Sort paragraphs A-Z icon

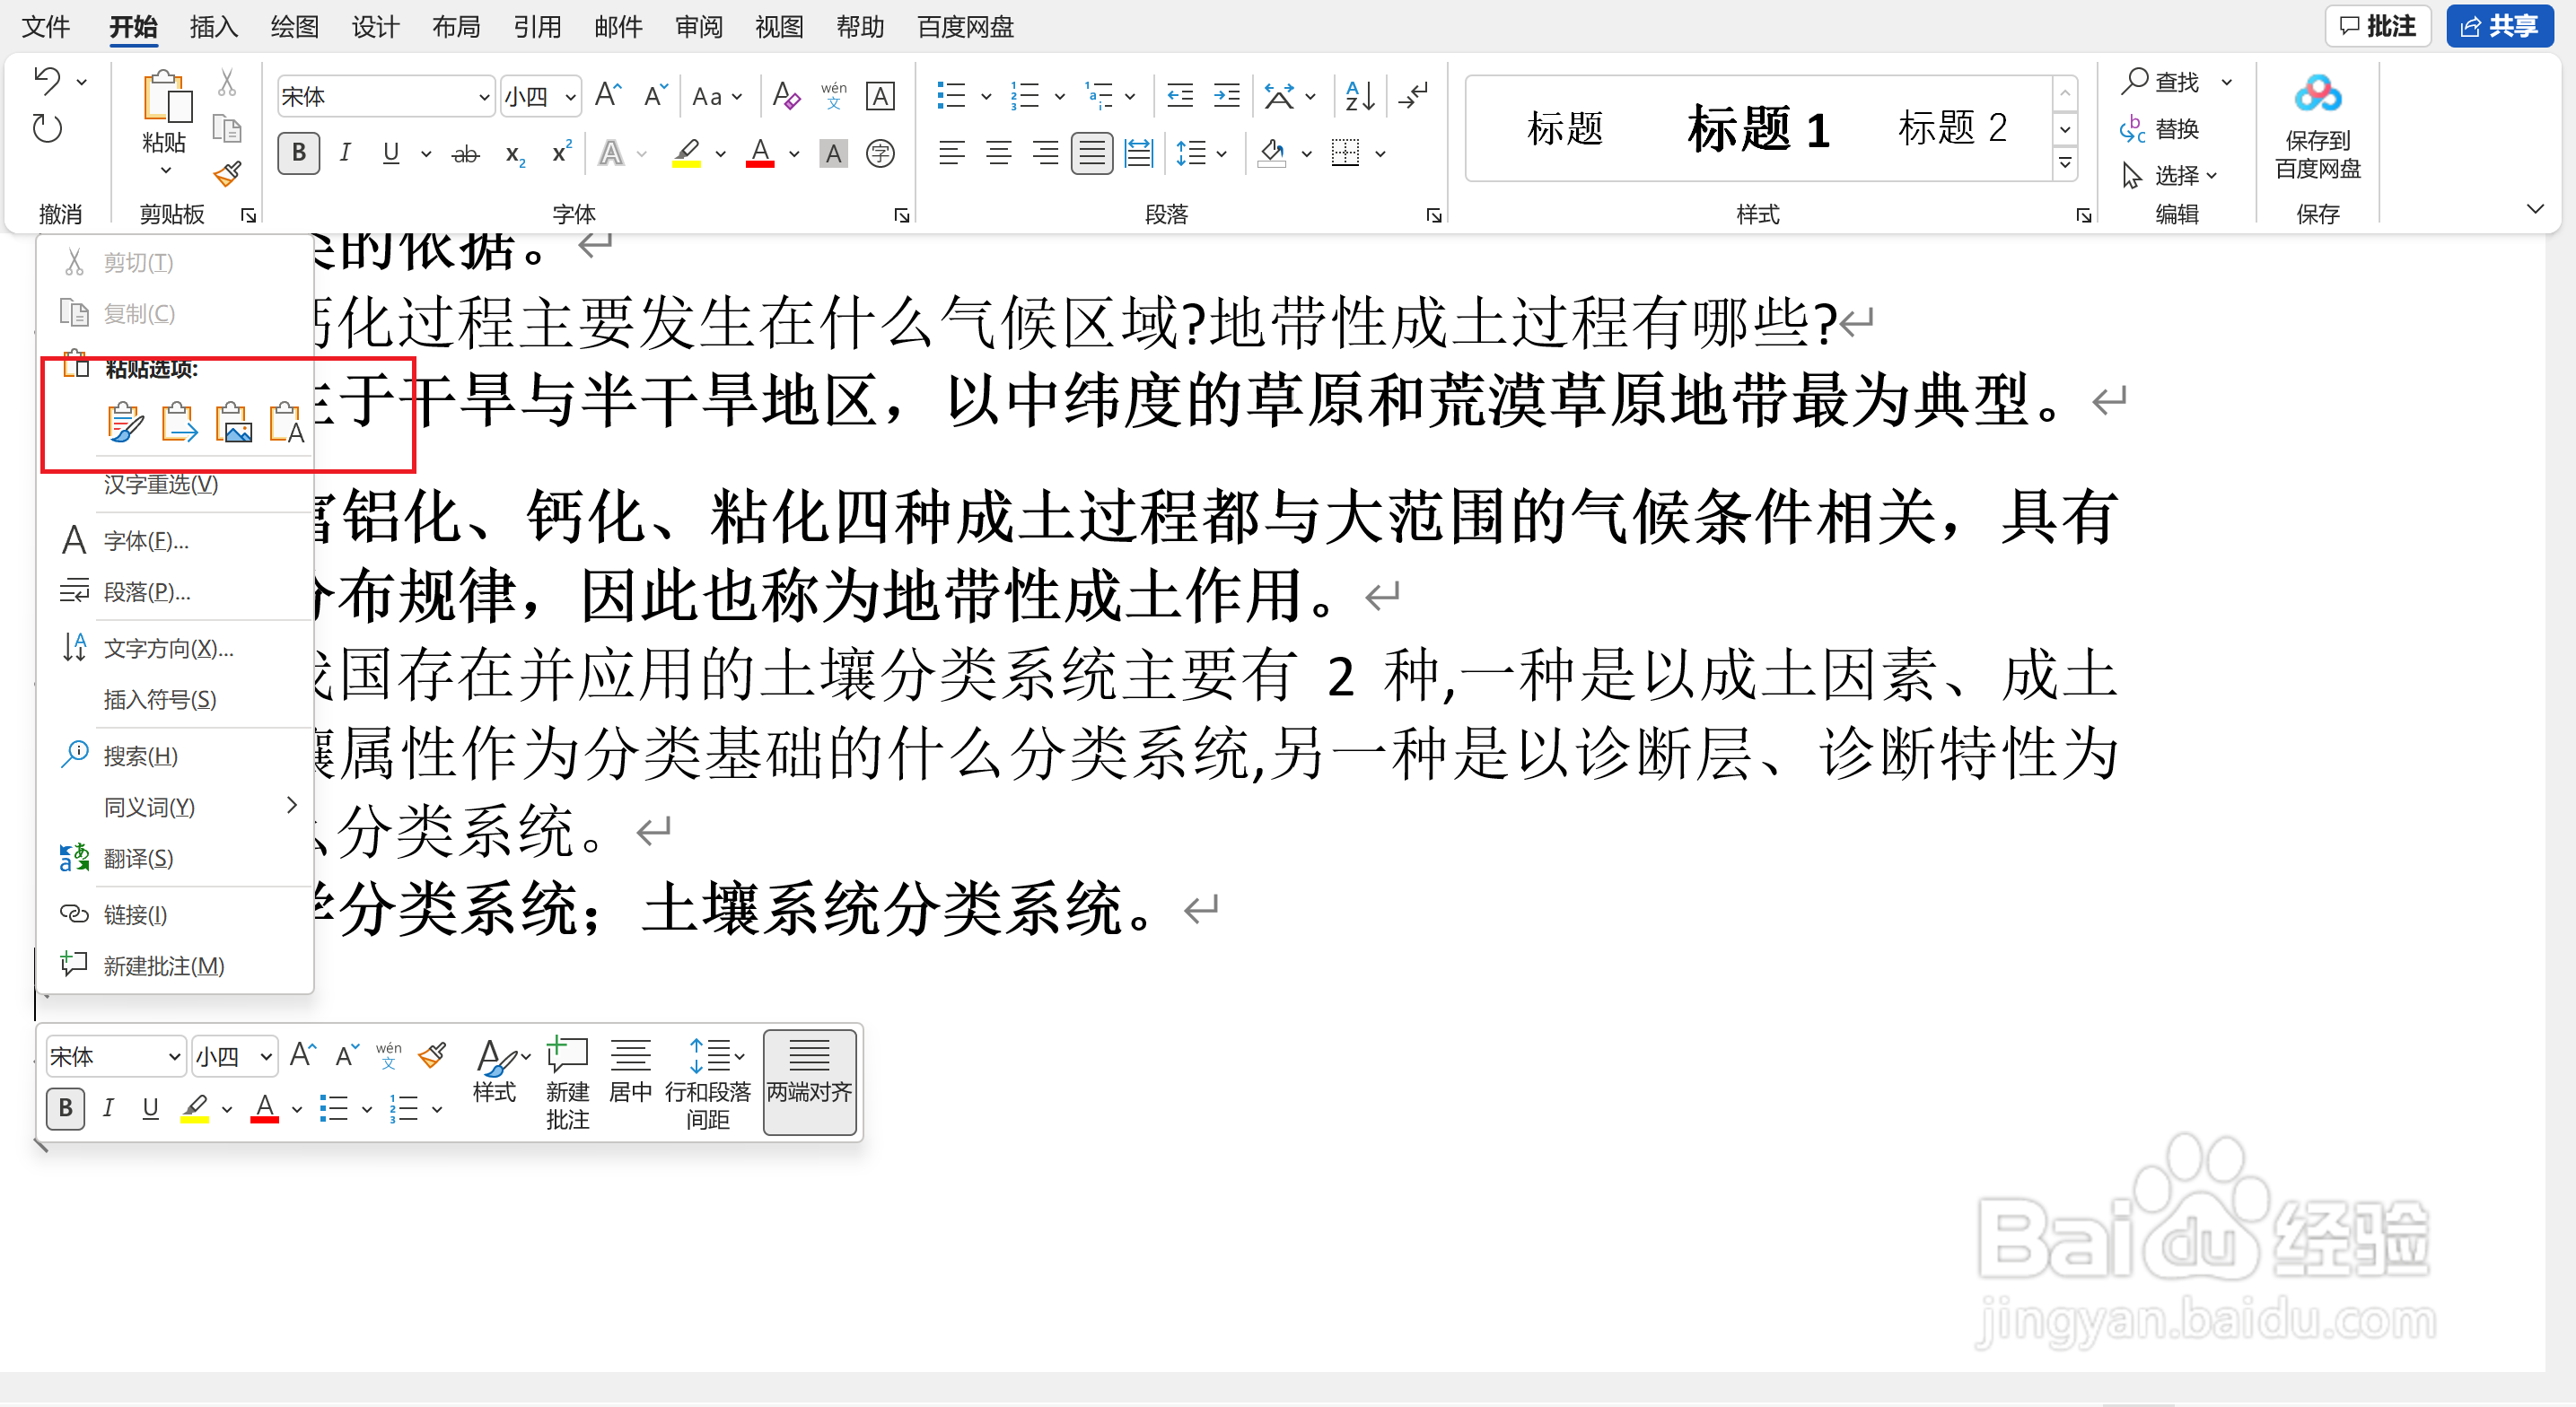pyautogui.click(x=1360, y=96)
